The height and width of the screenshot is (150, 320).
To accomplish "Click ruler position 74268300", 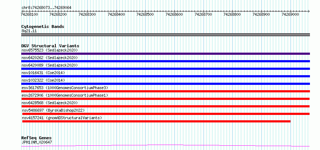I will (x=87, y=14).
